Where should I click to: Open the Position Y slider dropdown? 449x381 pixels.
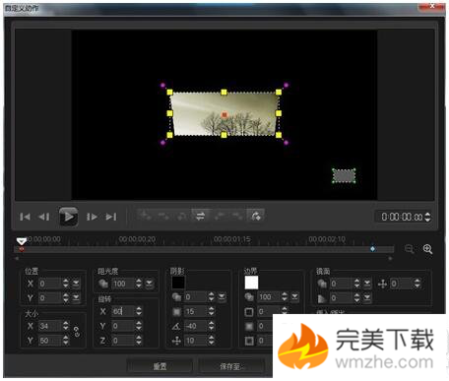[76, 298]
